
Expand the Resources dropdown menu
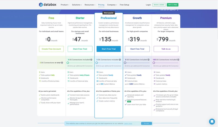[x=90, y=5]
